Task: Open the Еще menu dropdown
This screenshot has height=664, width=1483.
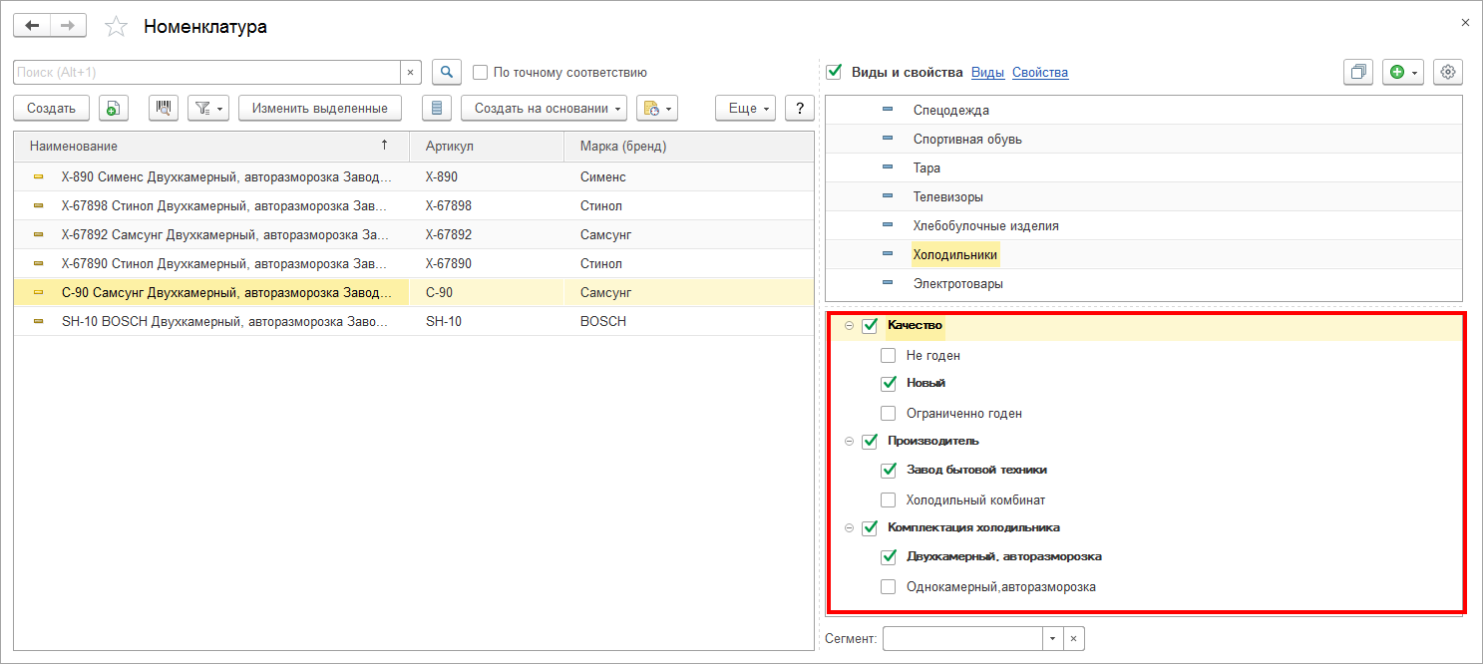Action: click(746, 108)
